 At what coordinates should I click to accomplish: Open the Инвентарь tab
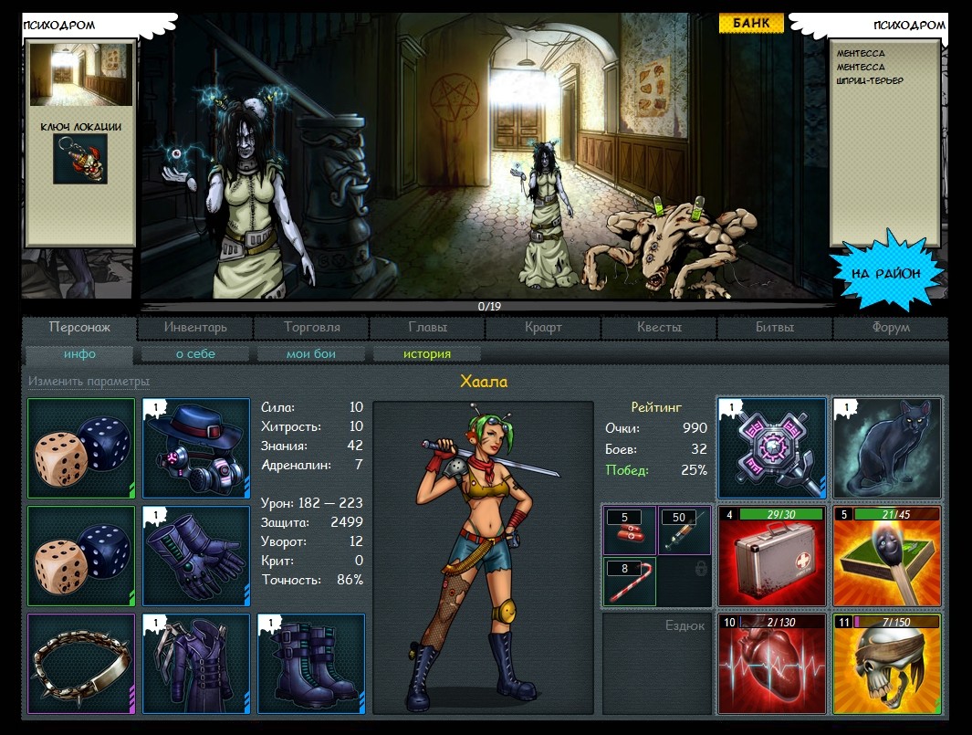click(195, 327)
